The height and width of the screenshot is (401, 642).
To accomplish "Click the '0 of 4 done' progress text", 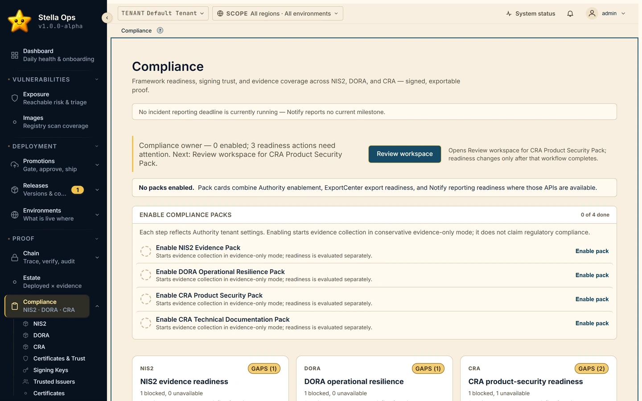I will [x=595, y=215].
